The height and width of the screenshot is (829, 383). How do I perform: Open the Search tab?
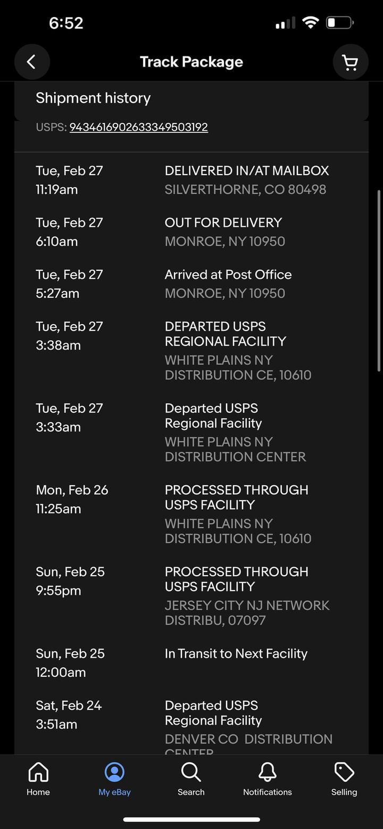191,778
